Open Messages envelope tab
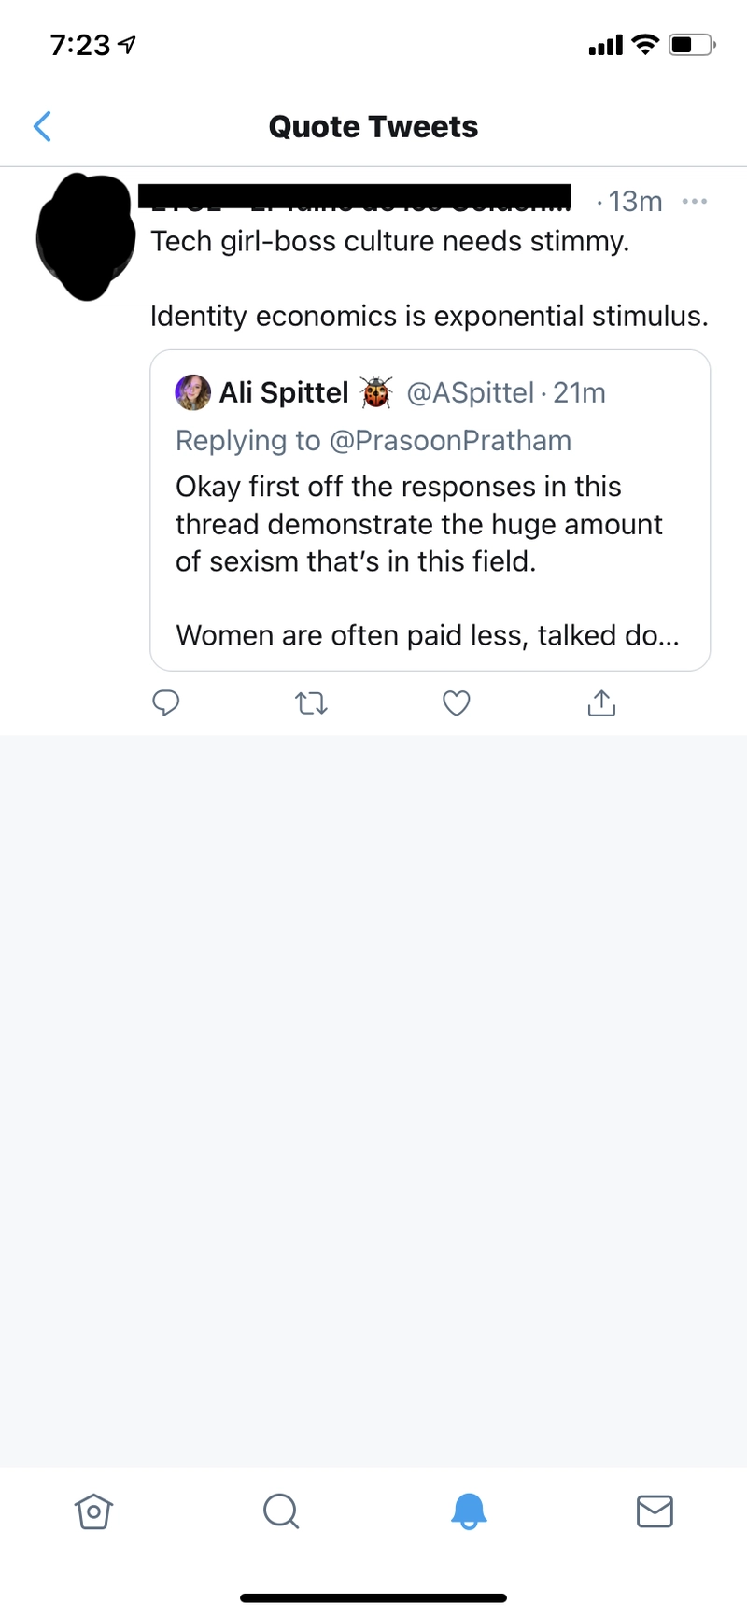Viewport: 747px width, 1617px height. point(655,1511)
